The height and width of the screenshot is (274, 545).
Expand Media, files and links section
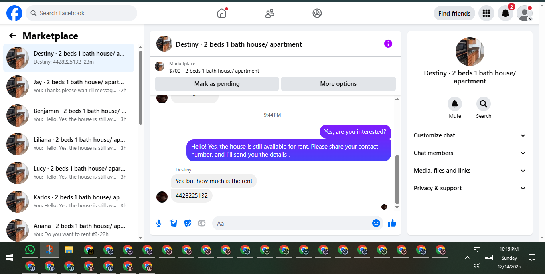tap(470, 171)
